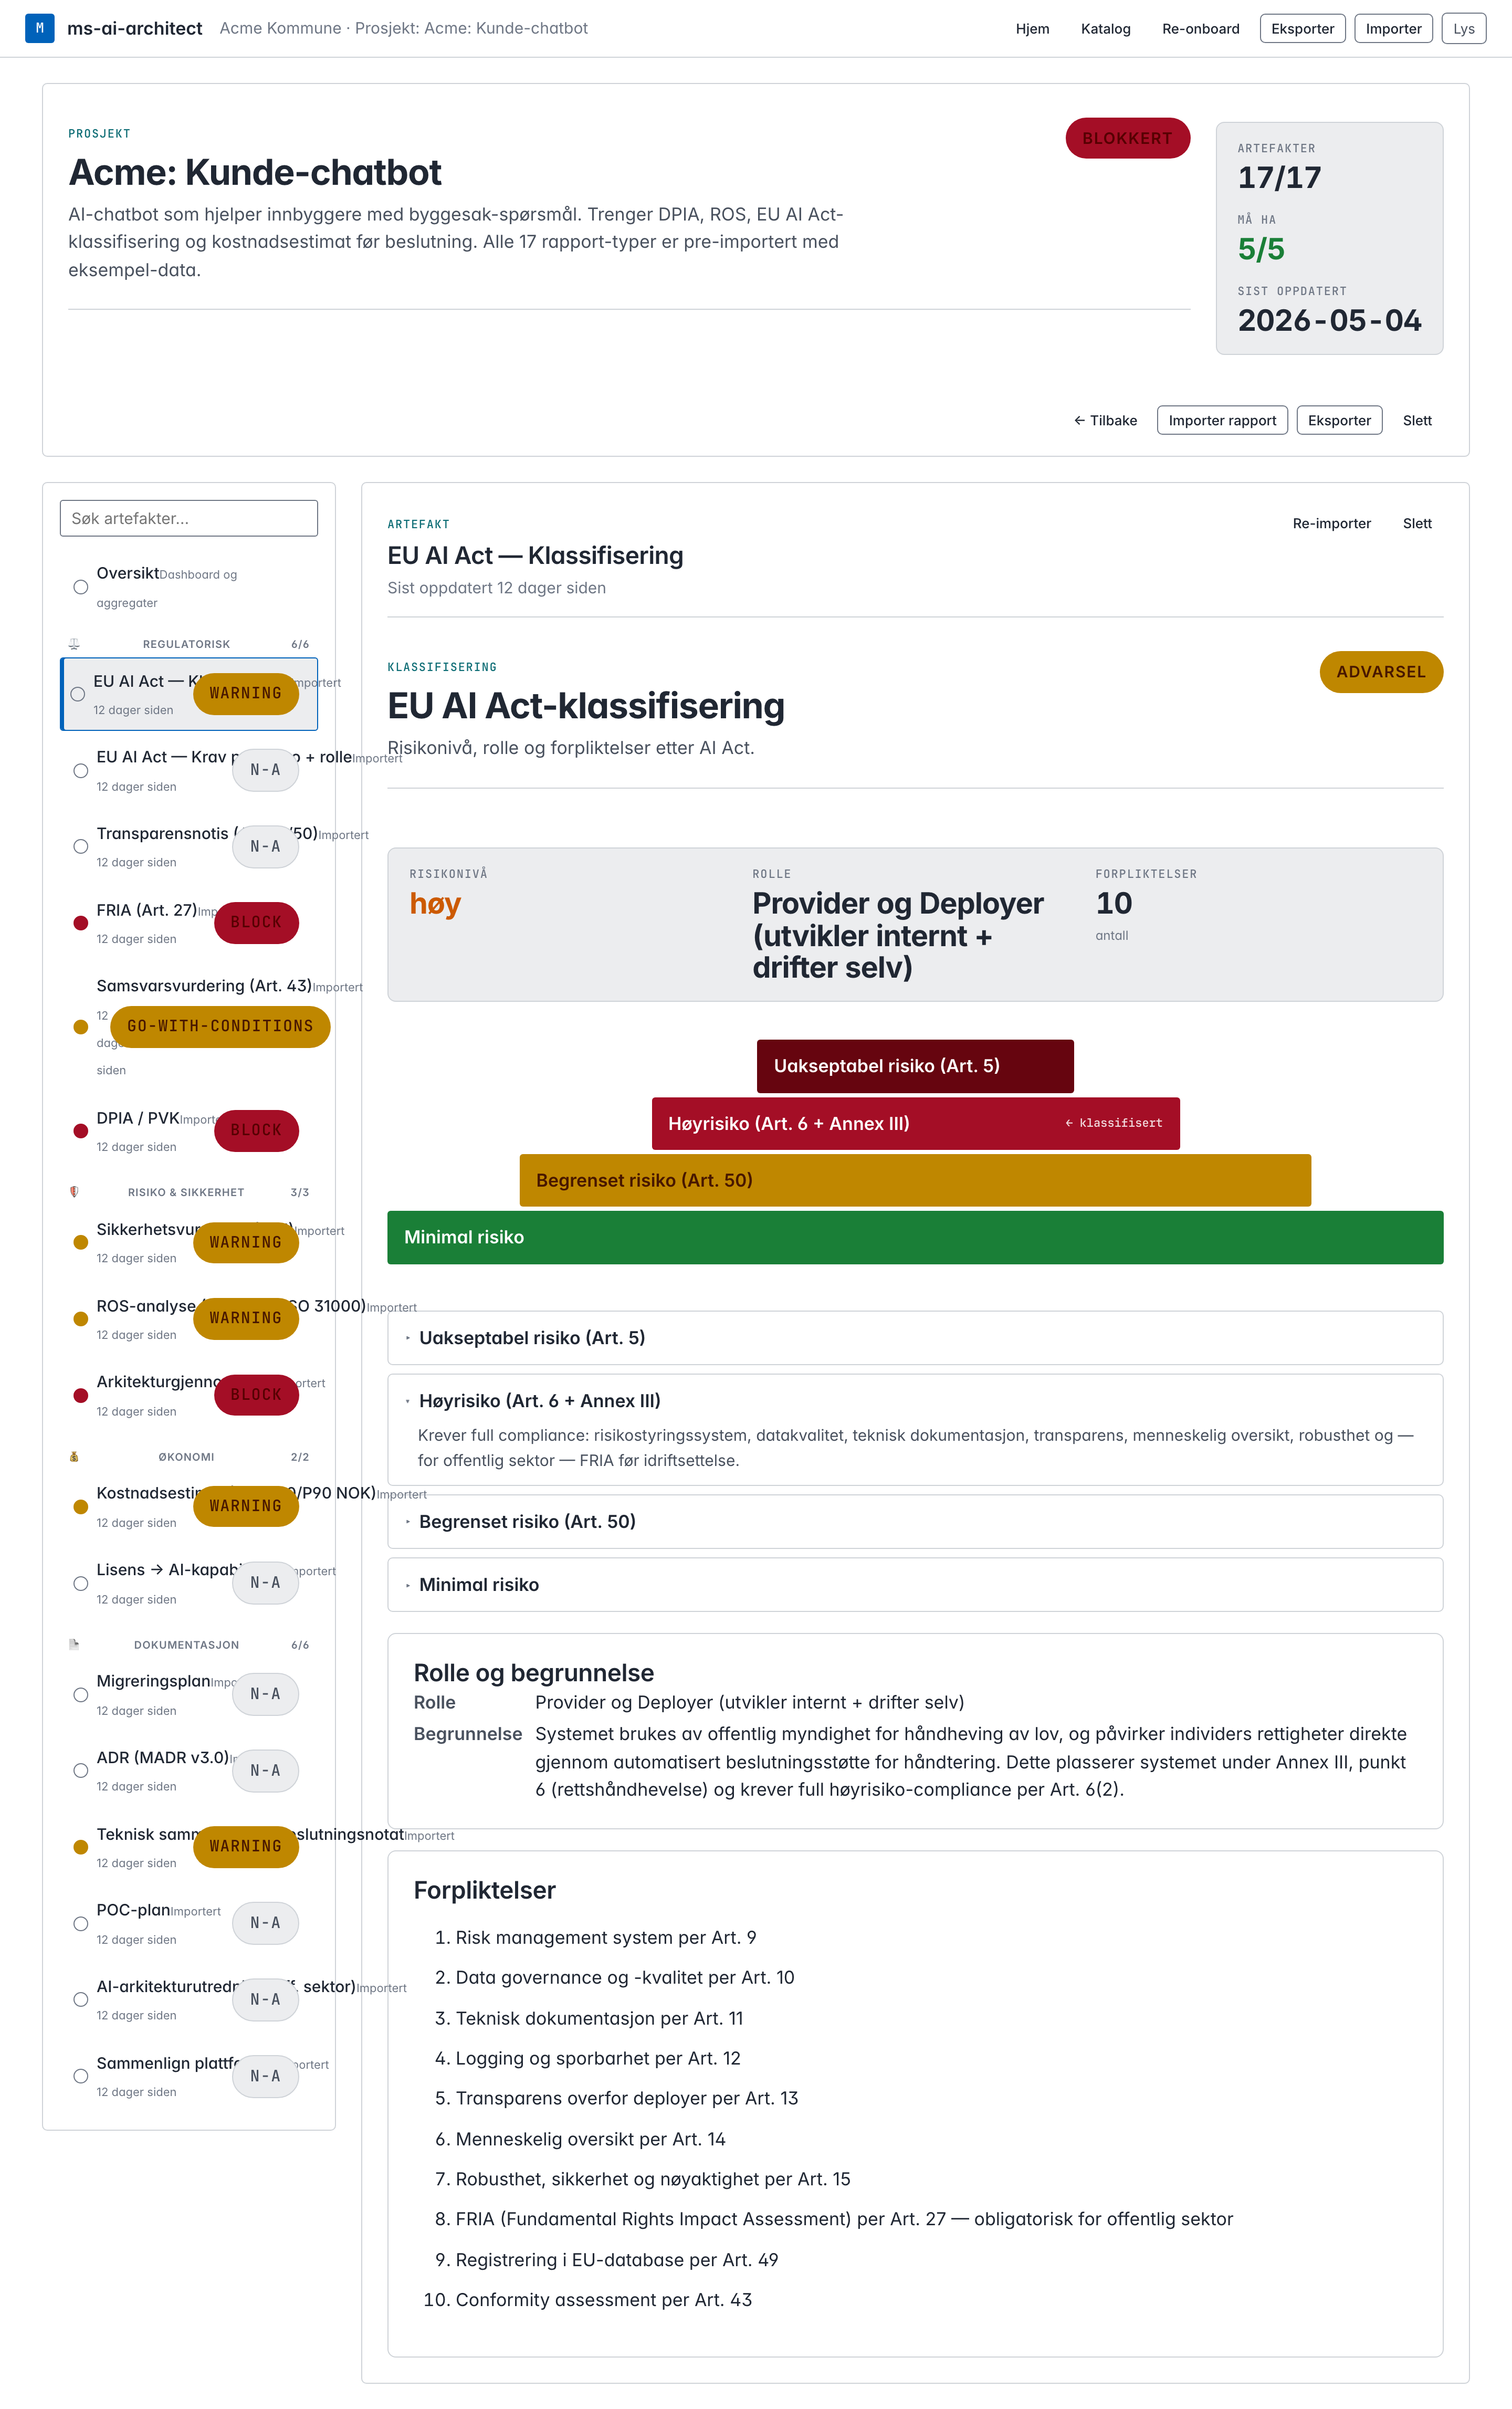Image resolution: width=1512 pixels, height=2409 pixels.
Task: Click the BLOCK badge on FRIA (Art. 27)
Action: (256, 923)
